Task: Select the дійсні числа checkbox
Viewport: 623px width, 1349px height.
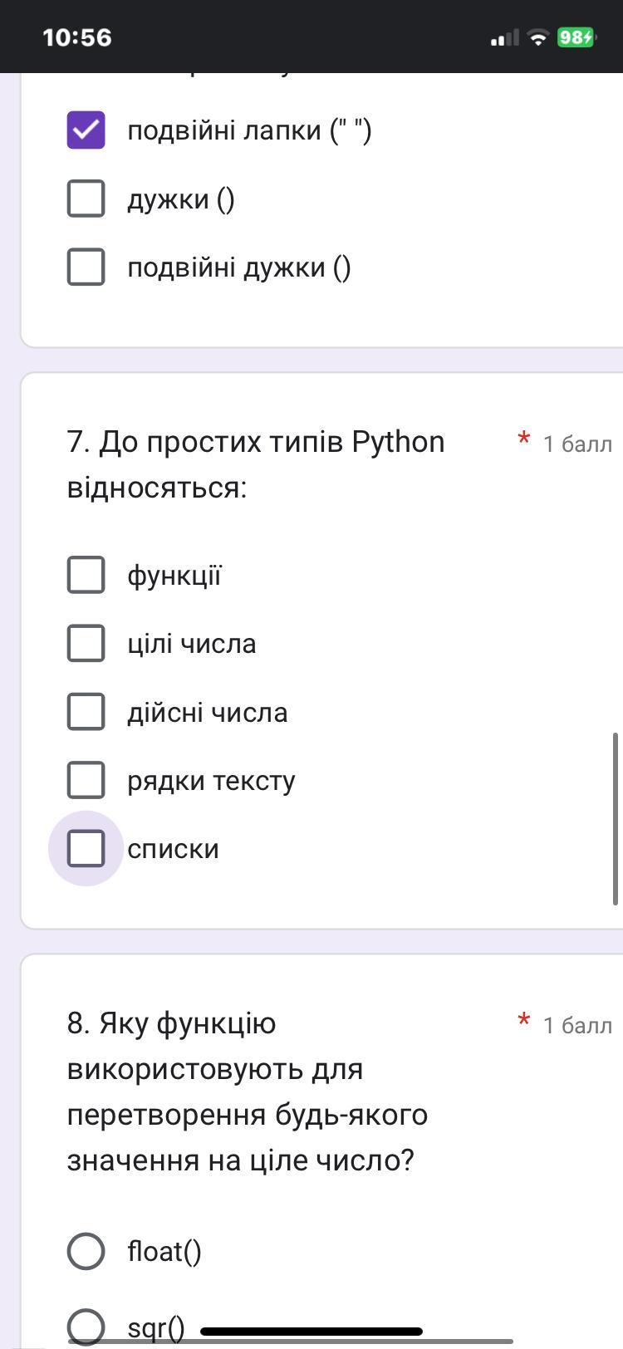Action: [x=86, y=712]
